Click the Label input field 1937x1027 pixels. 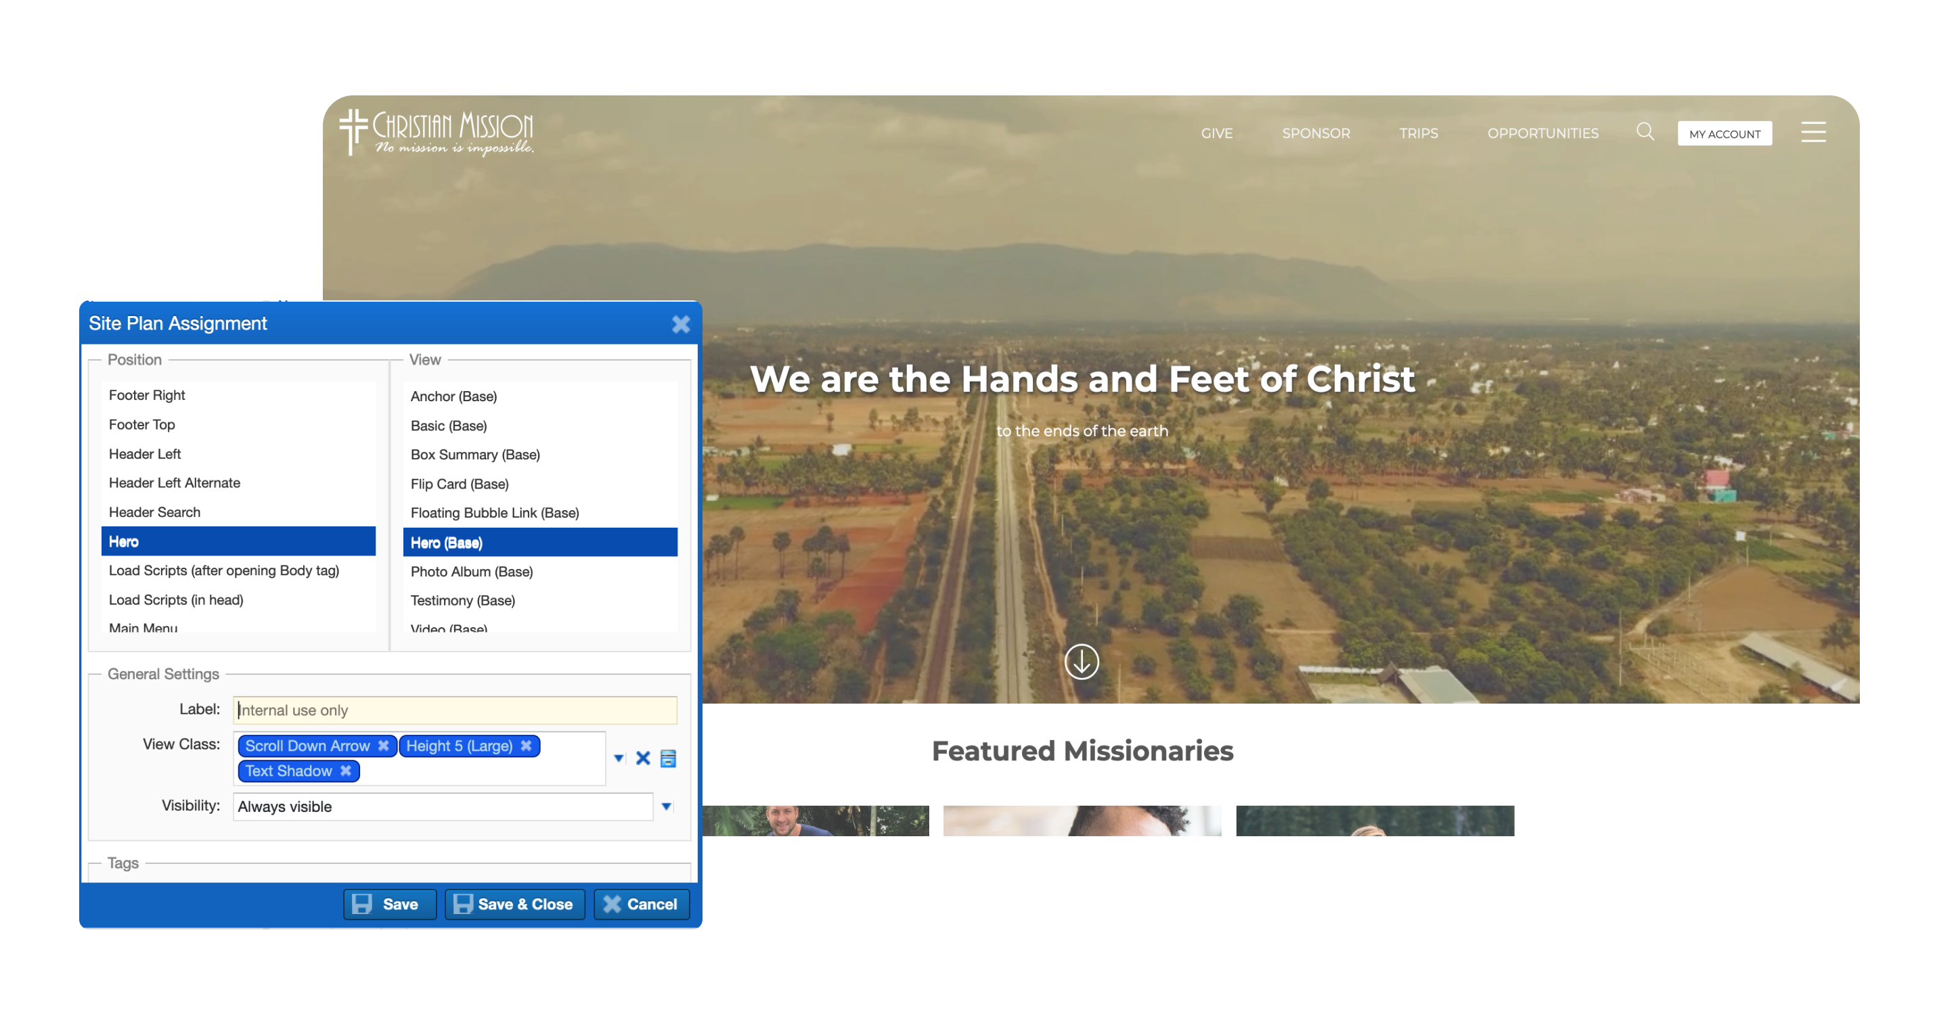tap(455, 710)
